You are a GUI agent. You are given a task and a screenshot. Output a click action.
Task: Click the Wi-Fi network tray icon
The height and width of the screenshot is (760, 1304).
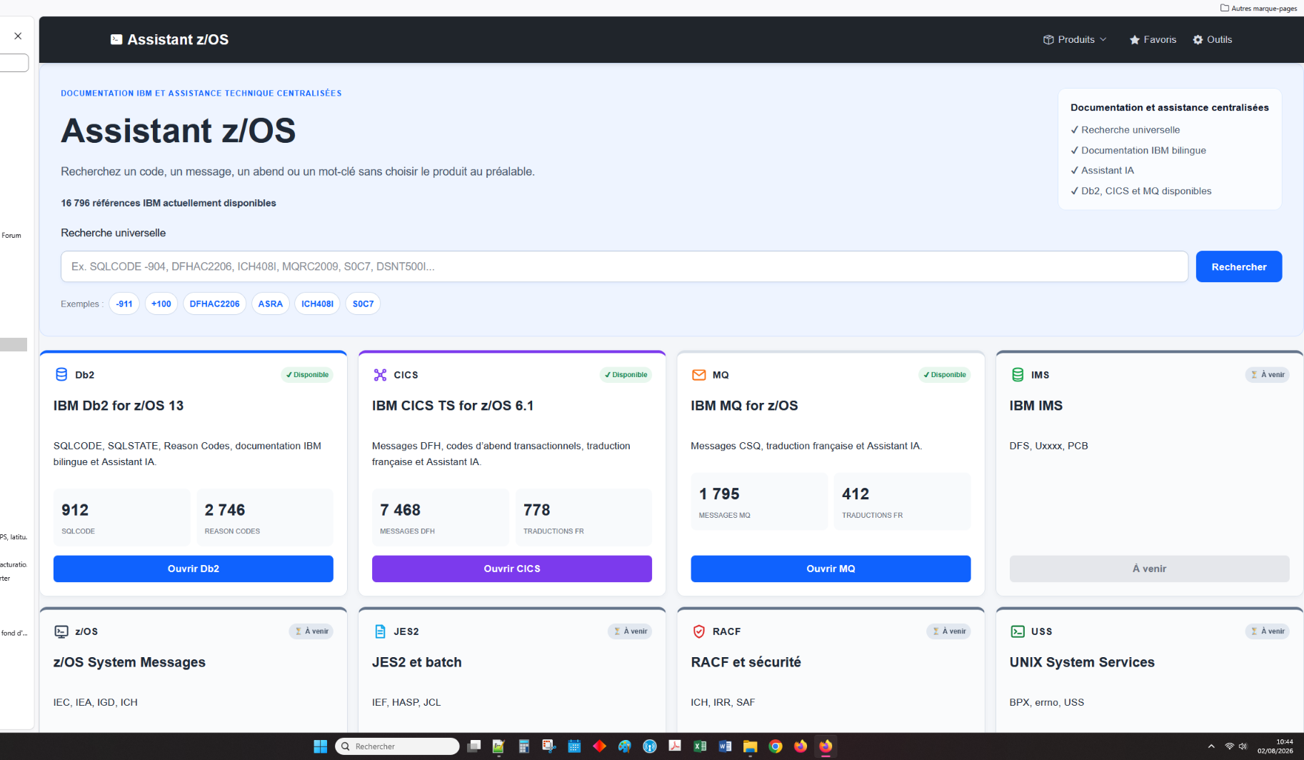[x=1230, y=746]
